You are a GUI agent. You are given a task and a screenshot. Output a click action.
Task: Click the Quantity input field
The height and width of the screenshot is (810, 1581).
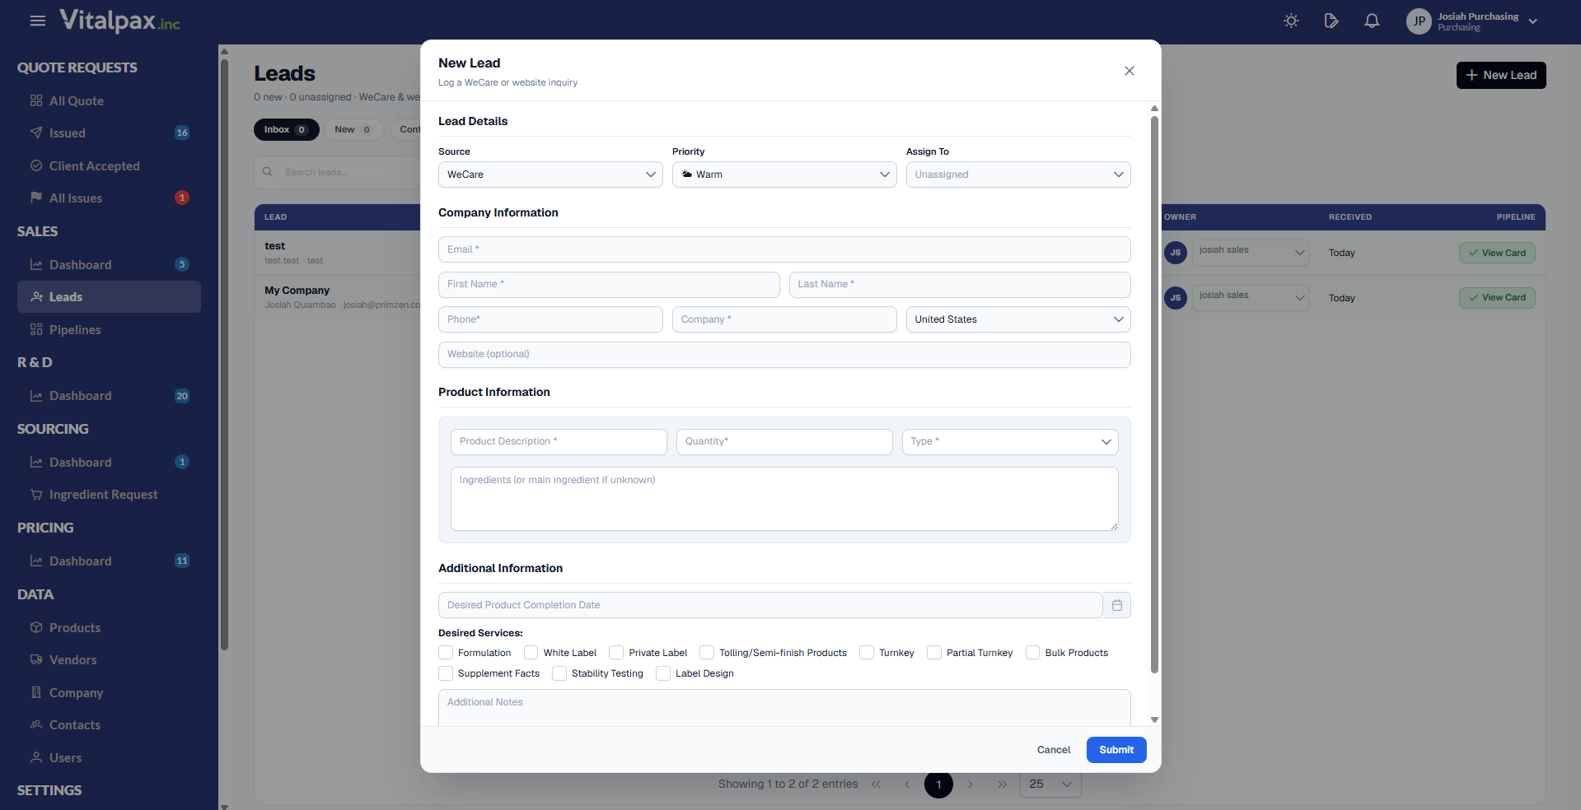tap(784, 442)
